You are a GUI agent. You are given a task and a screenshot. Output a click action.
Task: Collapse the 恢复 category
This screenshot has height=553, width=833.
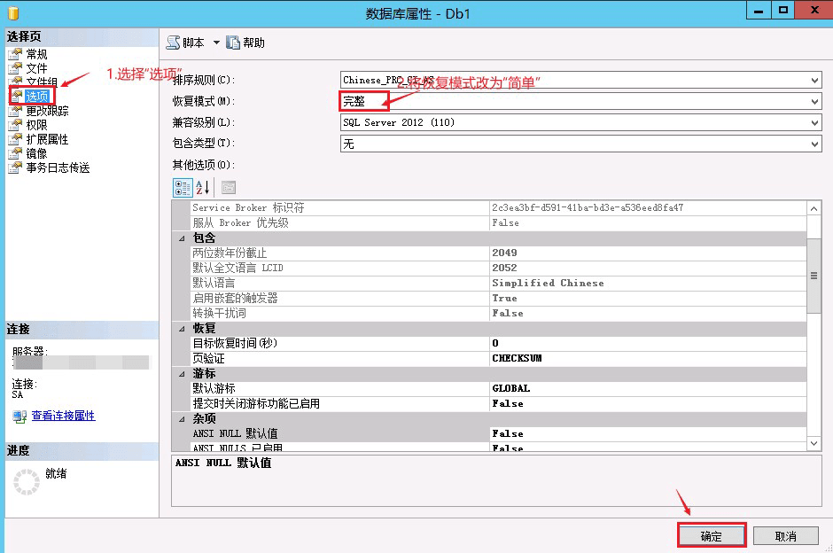pos(182,328)
